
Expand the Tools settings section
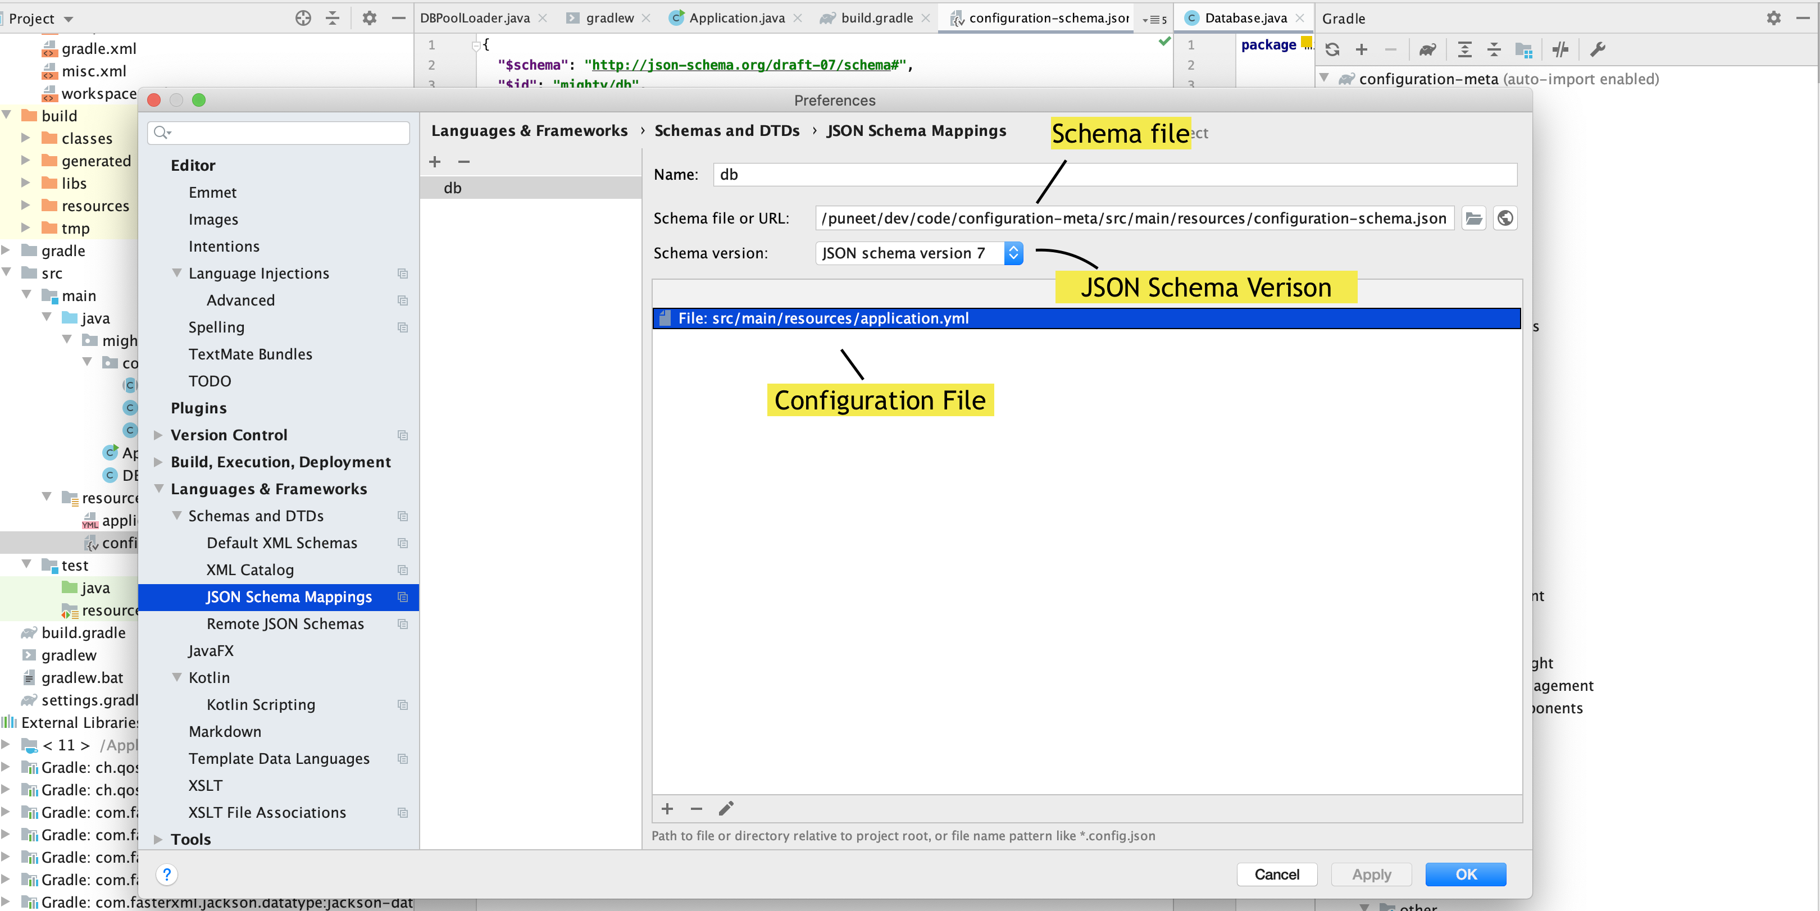158,839
